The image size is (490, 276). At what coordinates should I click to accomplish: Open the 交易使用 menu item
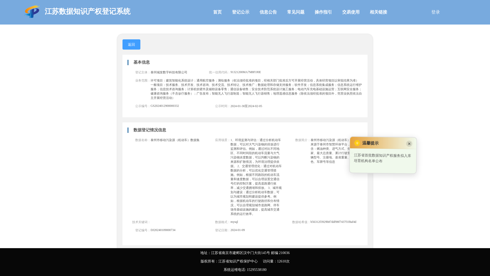pyautogui.click(x=351, y=12)
